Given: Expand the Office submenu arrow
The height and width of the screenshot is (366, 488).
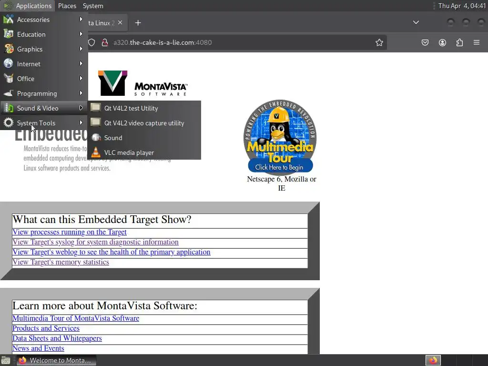Looking at the screenshot, I should 81,79.
